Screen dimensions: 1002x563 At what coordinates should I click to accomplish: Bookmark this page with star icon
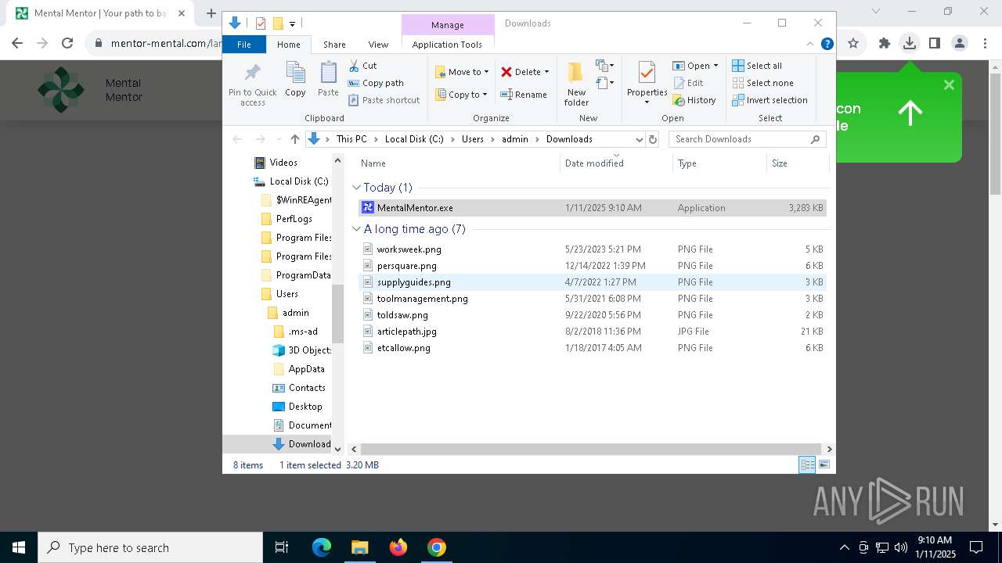[x=853, y=43]
